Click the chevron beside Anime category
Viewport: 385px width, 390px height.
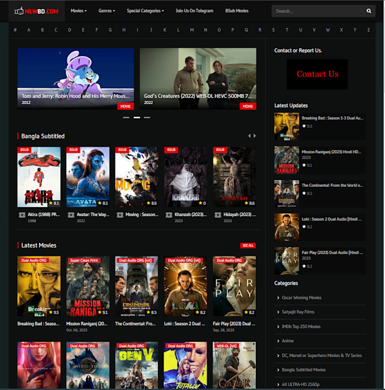278,341
